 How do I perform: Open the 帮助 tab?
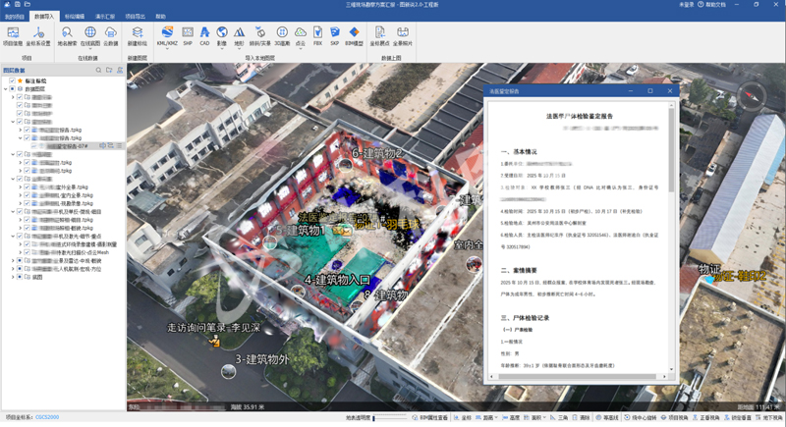coord(160,17)
